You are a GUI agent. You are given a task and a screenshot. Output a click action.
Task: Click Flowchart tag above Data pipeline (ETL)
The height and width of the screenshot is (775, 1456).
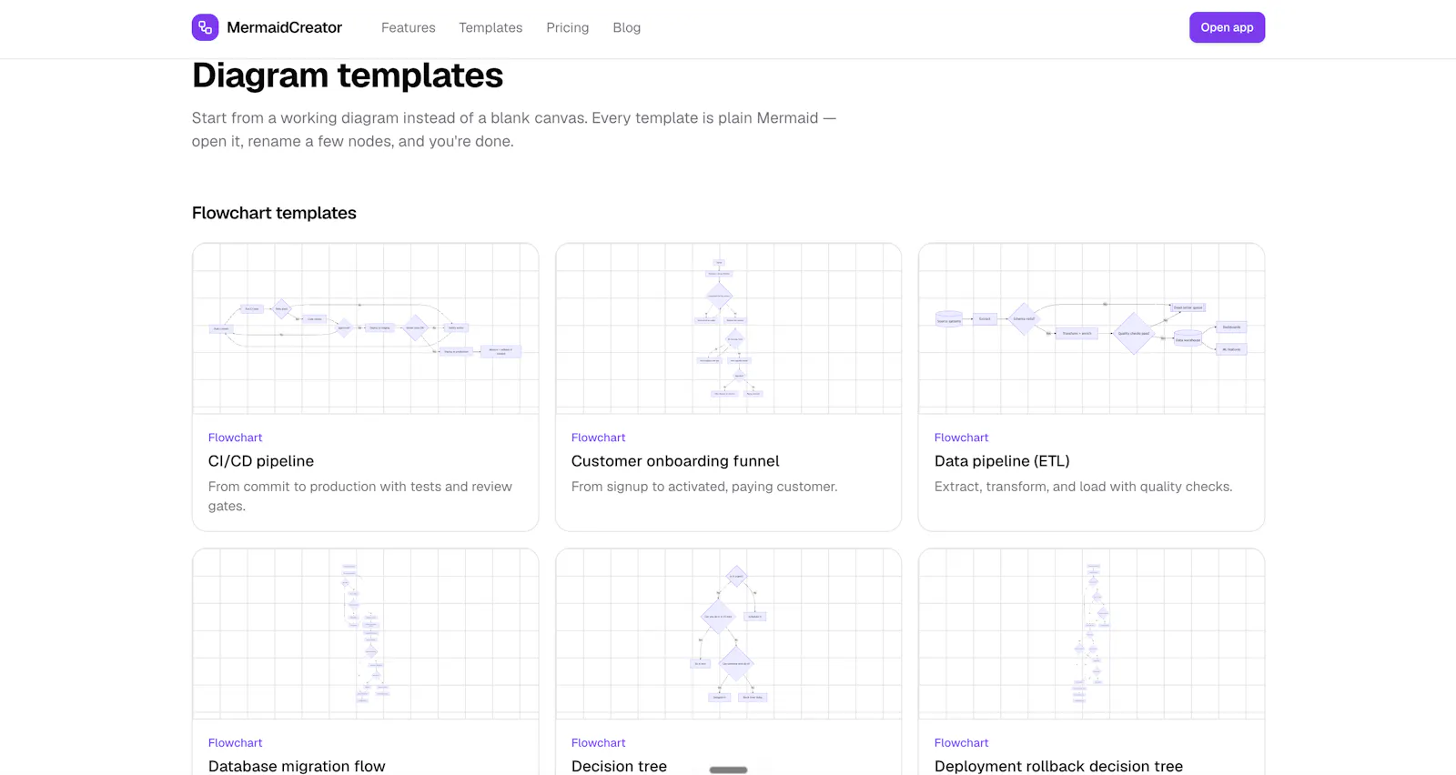click(x=961, y=438)
